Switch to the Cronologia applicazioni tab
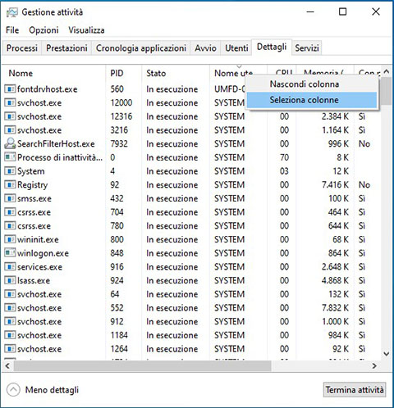394x408 pixels. pyautogui.click(x=141, y=48)
